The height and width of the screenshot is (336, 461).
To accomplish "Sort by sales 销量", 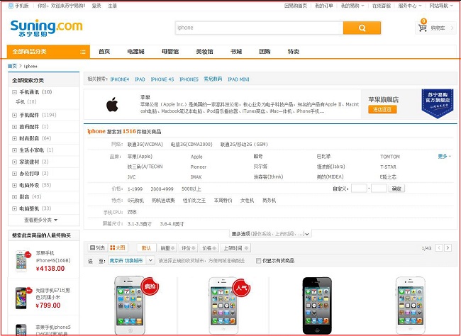I will point(168,248).
